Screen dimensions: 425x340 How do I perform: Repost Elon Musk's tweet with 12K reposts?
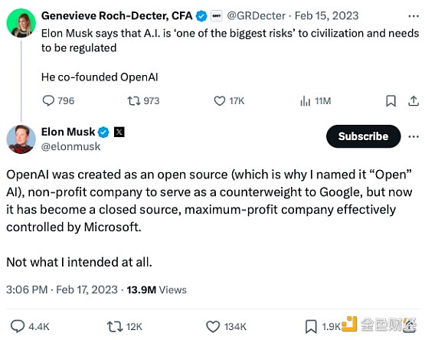(x=125, y=326)
